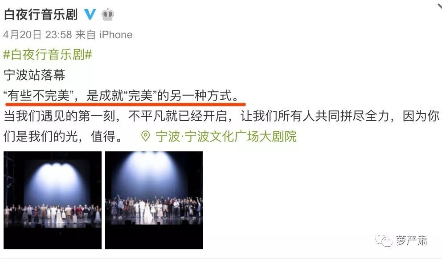Click the 4月20日 23:58 timestamp
Screen dimensions: 442x260
[x=38, y=35]
